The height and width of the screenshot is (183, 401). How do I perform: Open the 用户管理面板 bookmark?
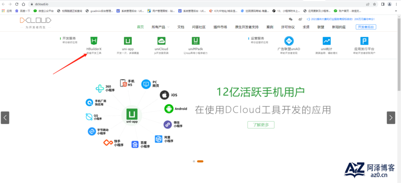(x=161, y=11)
